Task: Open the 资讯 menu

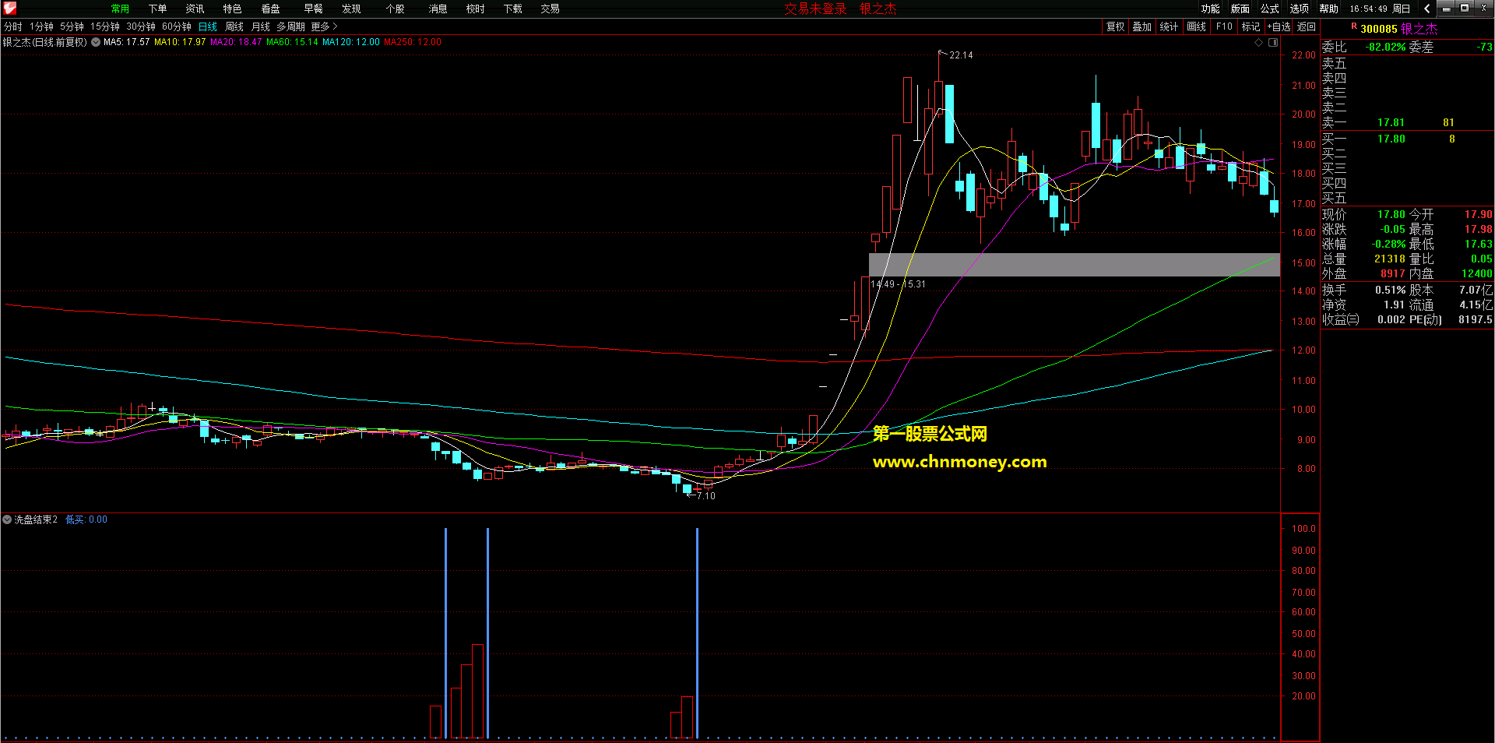Action: pos(195,9)
